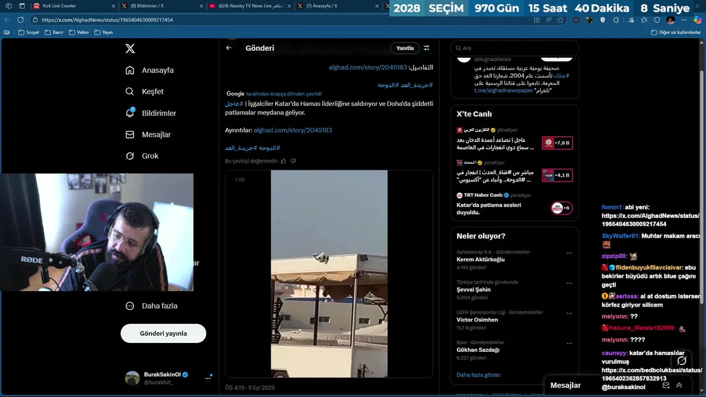The width and height of the screenshot is (706, 397).
Task: Open Grok from the sidebar
Action: 142,156
